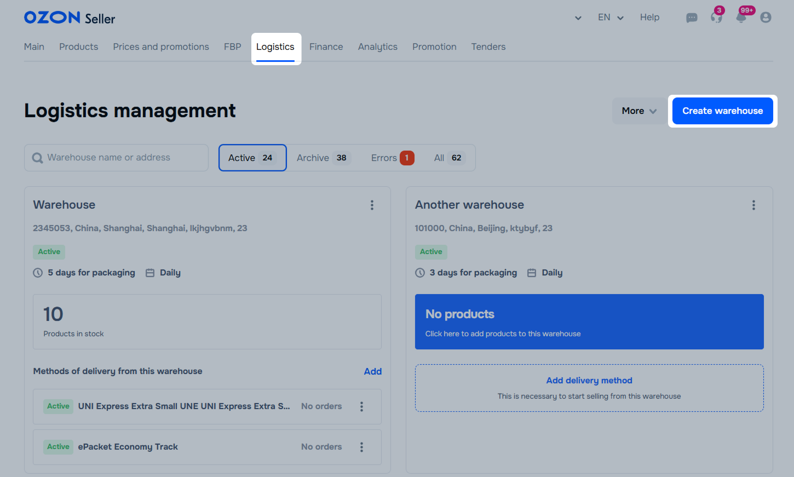Expand the More dropdown button
This screenshot has height=477, width=794.
click(x=639, y=111)
